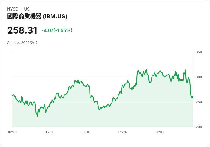Click the 02/18 date on x-axis

click(x=12, y=132)
